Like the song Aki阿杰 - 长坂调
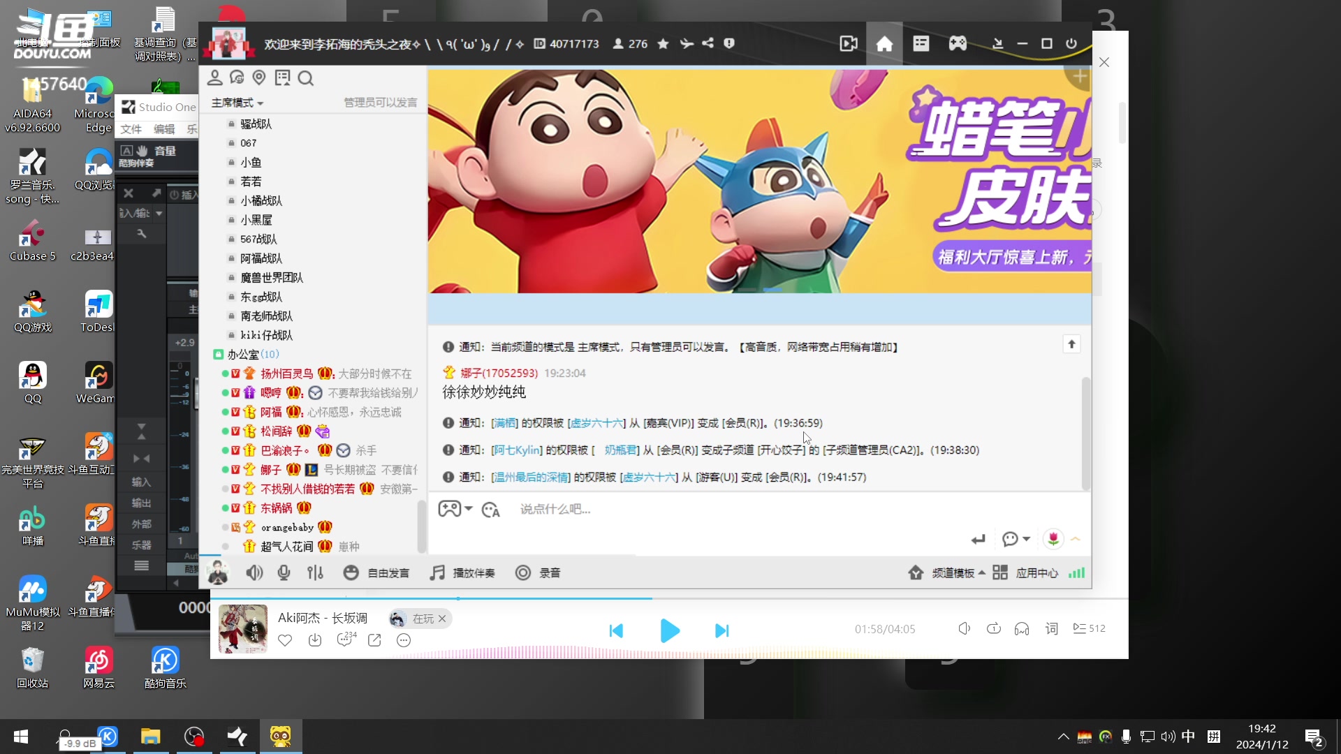Screen dimensions: 1341x754 285,640
